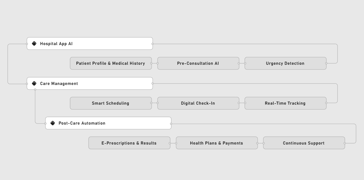The height and width of the screenshot is (180, 364).
Task: Select the Continuous Support box
Action: (304, 143)
